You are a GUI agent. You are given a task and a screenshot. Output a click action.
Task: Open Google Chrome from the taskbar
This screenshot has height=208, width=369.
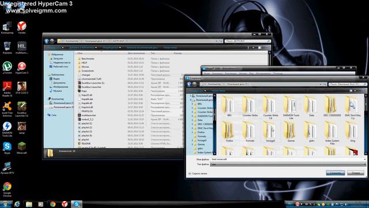(52, 204)
